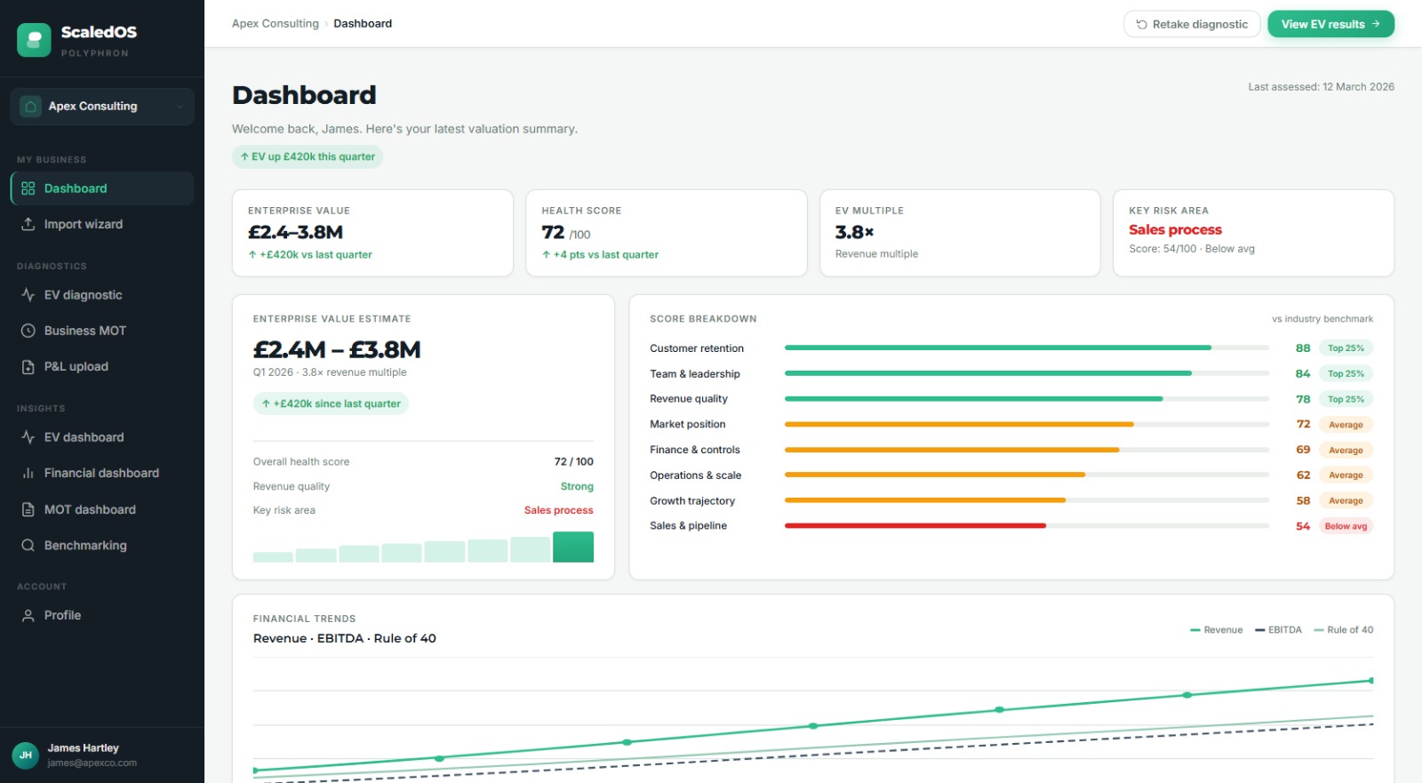Click the Benchmarking search icon
The image size is (1422, 783).
28,546
